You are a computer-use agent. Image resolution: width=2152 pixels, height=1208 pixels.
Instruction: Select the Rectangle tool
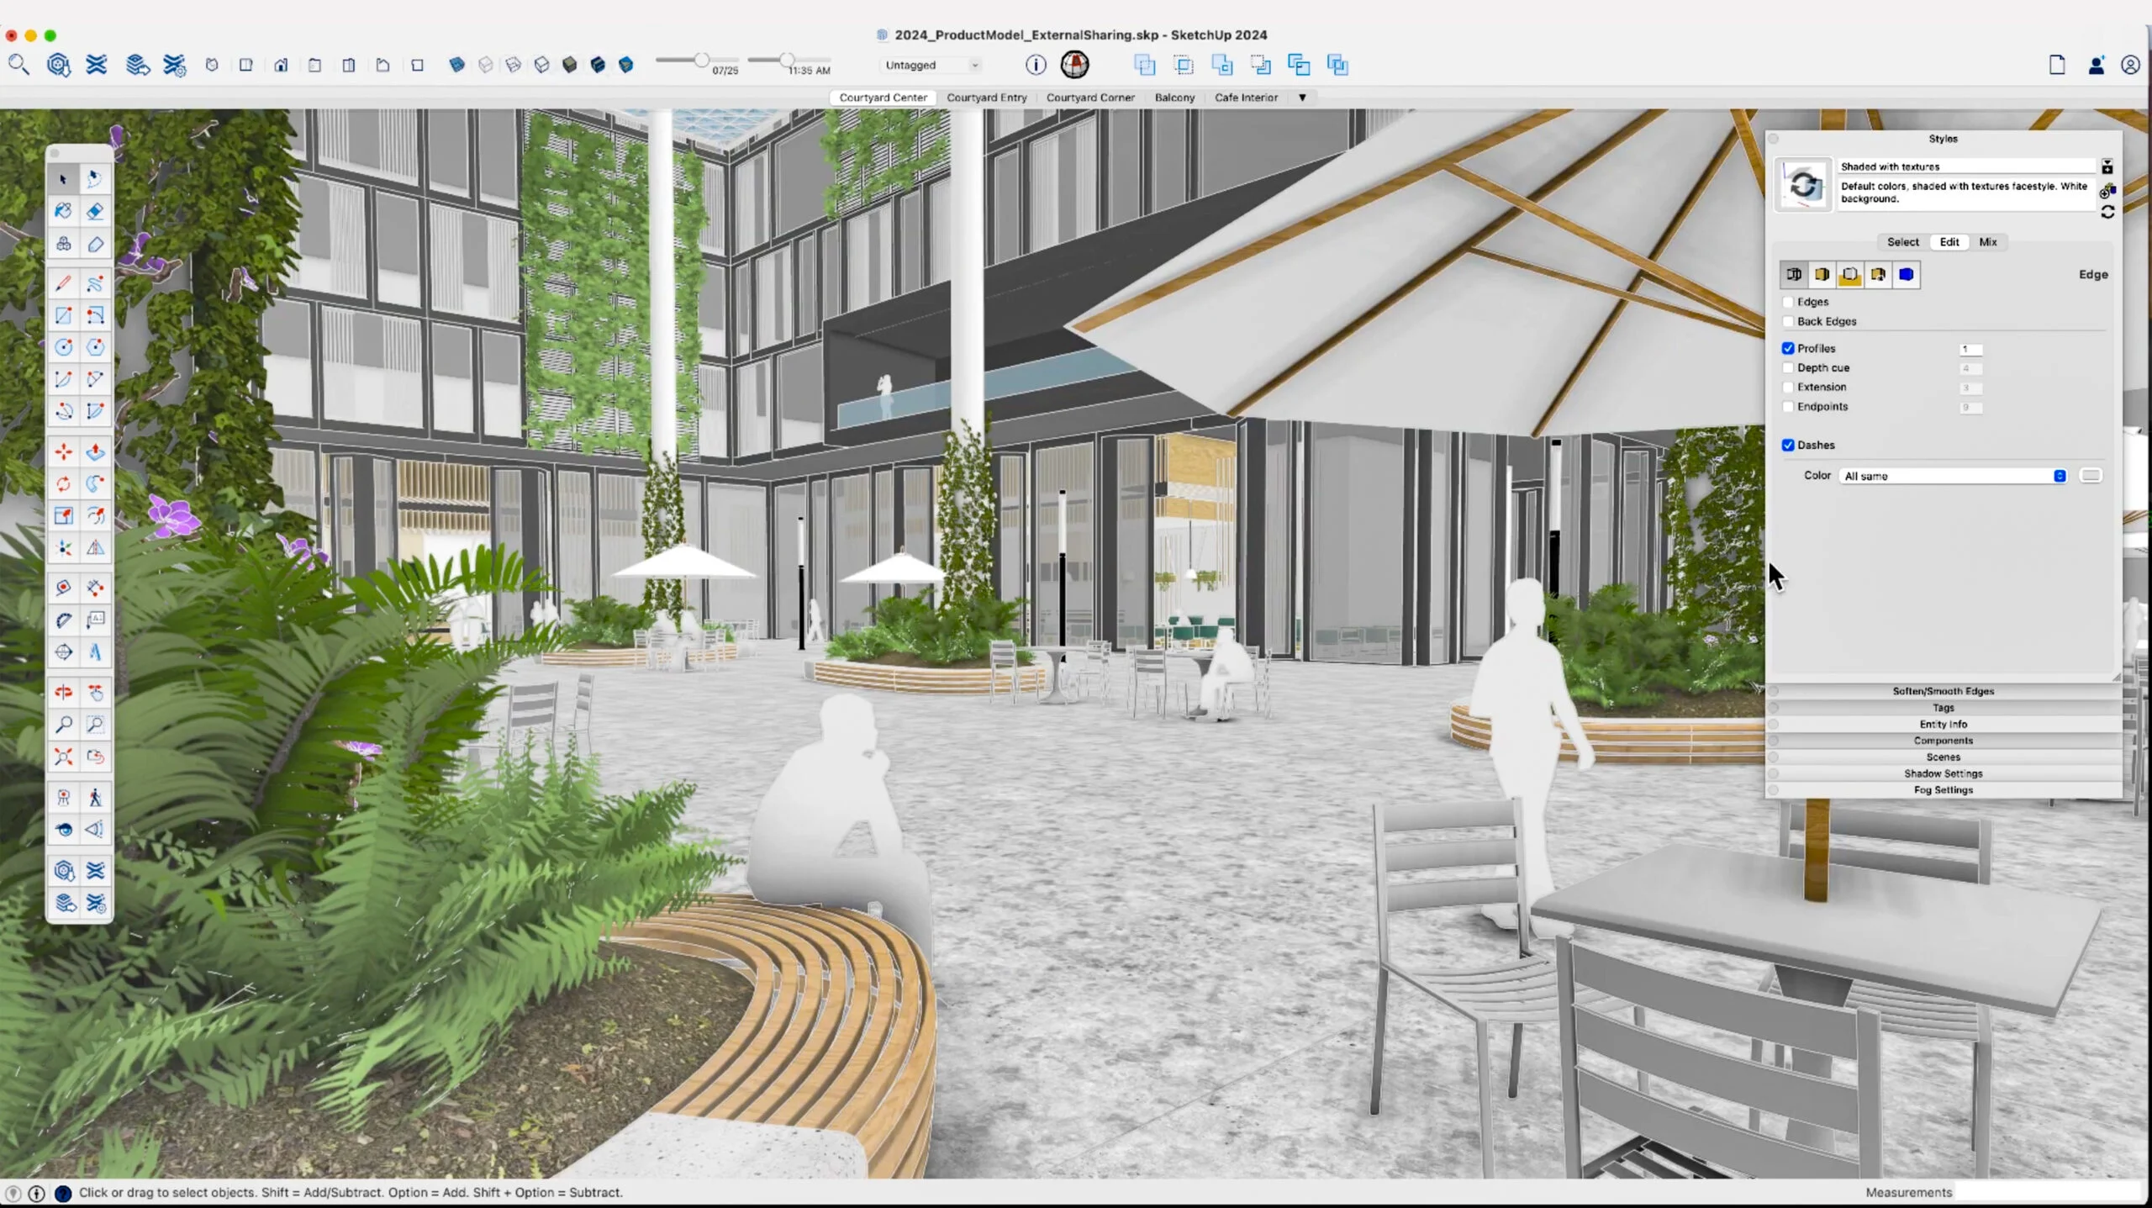(63, 315)
